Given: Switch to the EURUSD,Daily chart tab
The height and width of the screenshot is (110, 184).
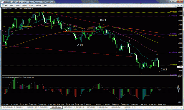Looking at the screenshot, I should (x=8, y=107).
